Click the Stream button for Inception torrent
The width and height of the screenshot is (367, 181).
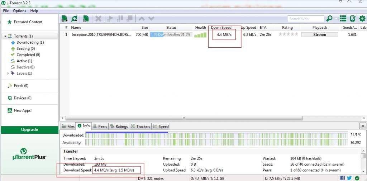319,35
